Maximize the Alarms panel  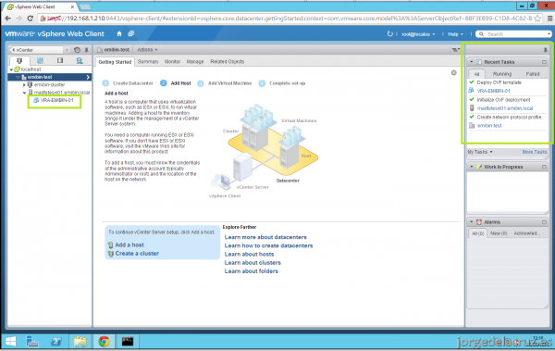tap(544, 222)
